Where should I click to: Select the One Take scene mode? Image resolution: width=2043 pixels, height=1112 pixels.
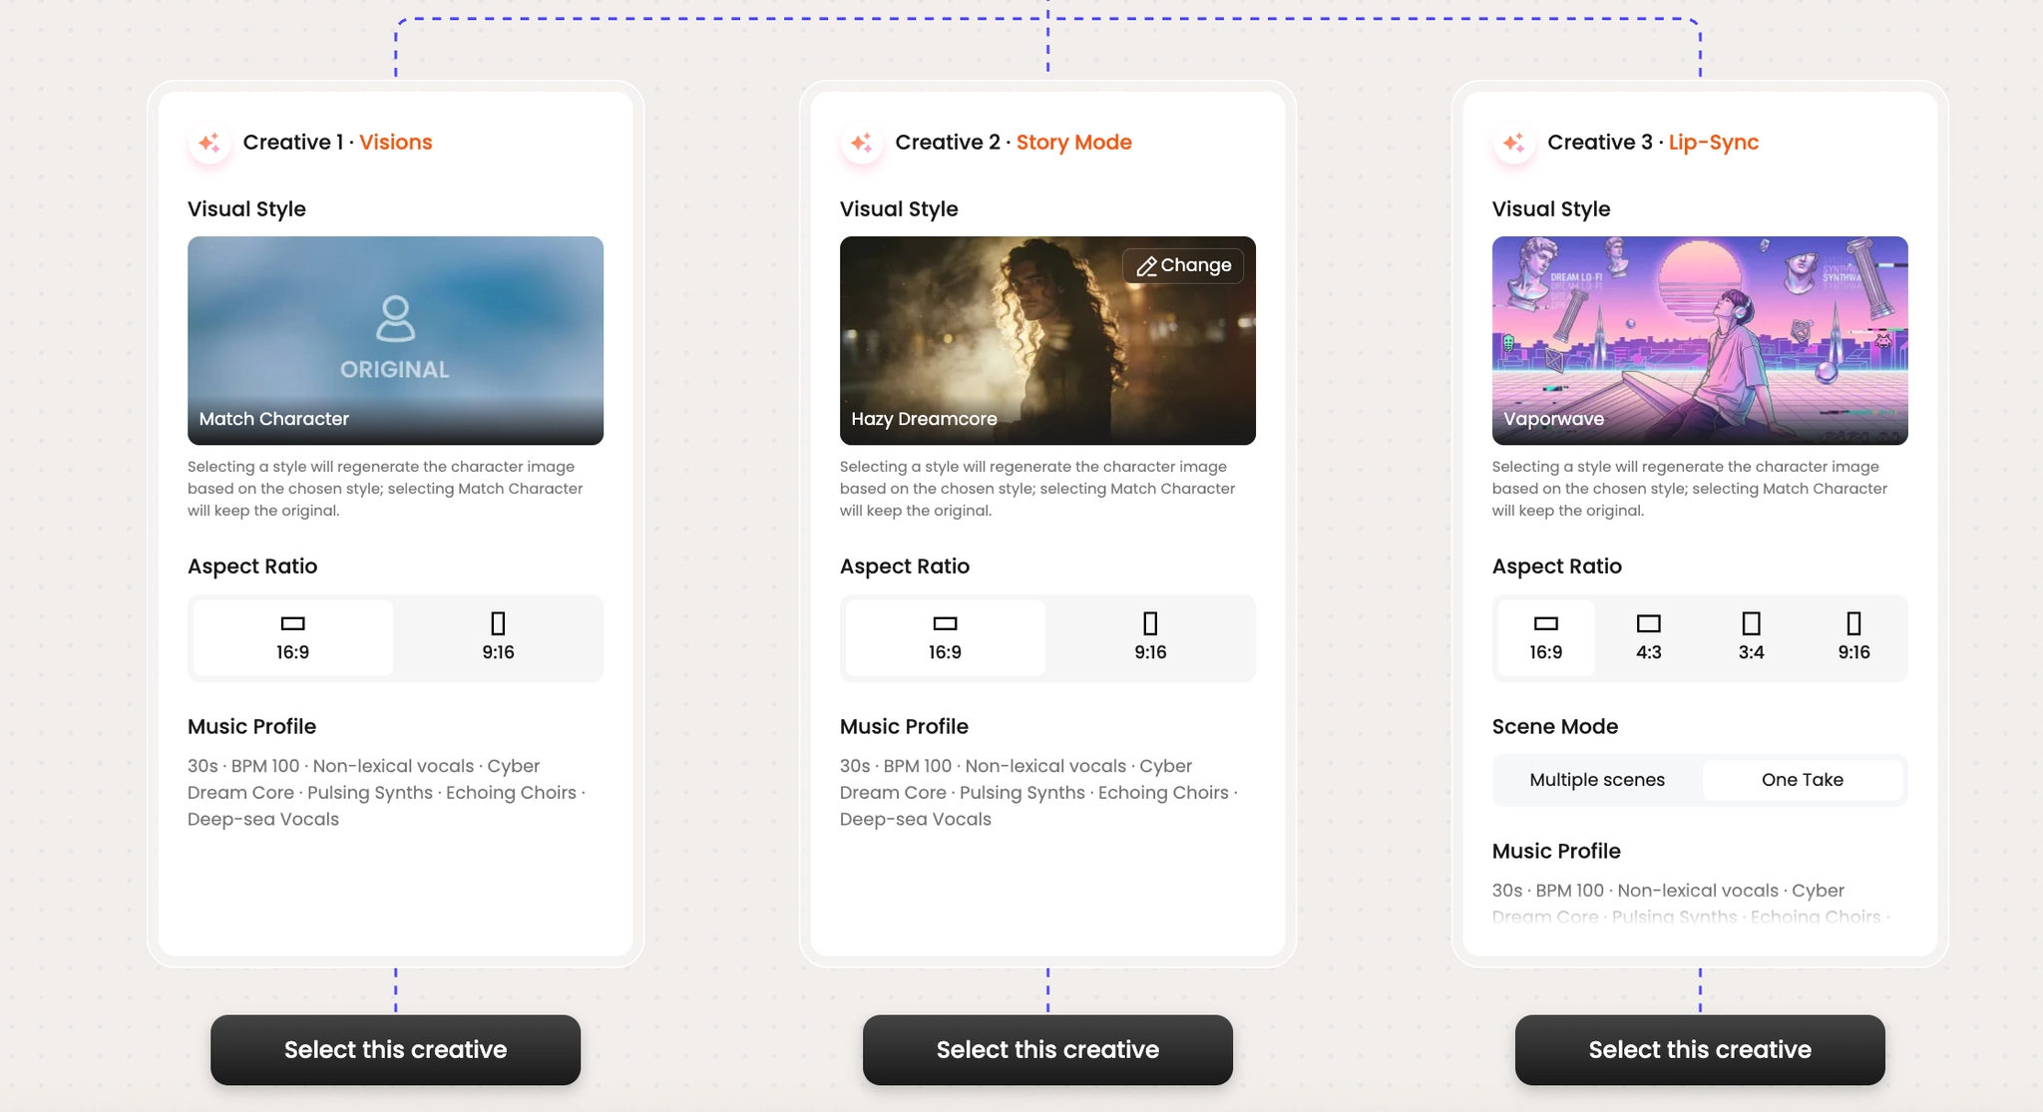tap(1803, 780)
